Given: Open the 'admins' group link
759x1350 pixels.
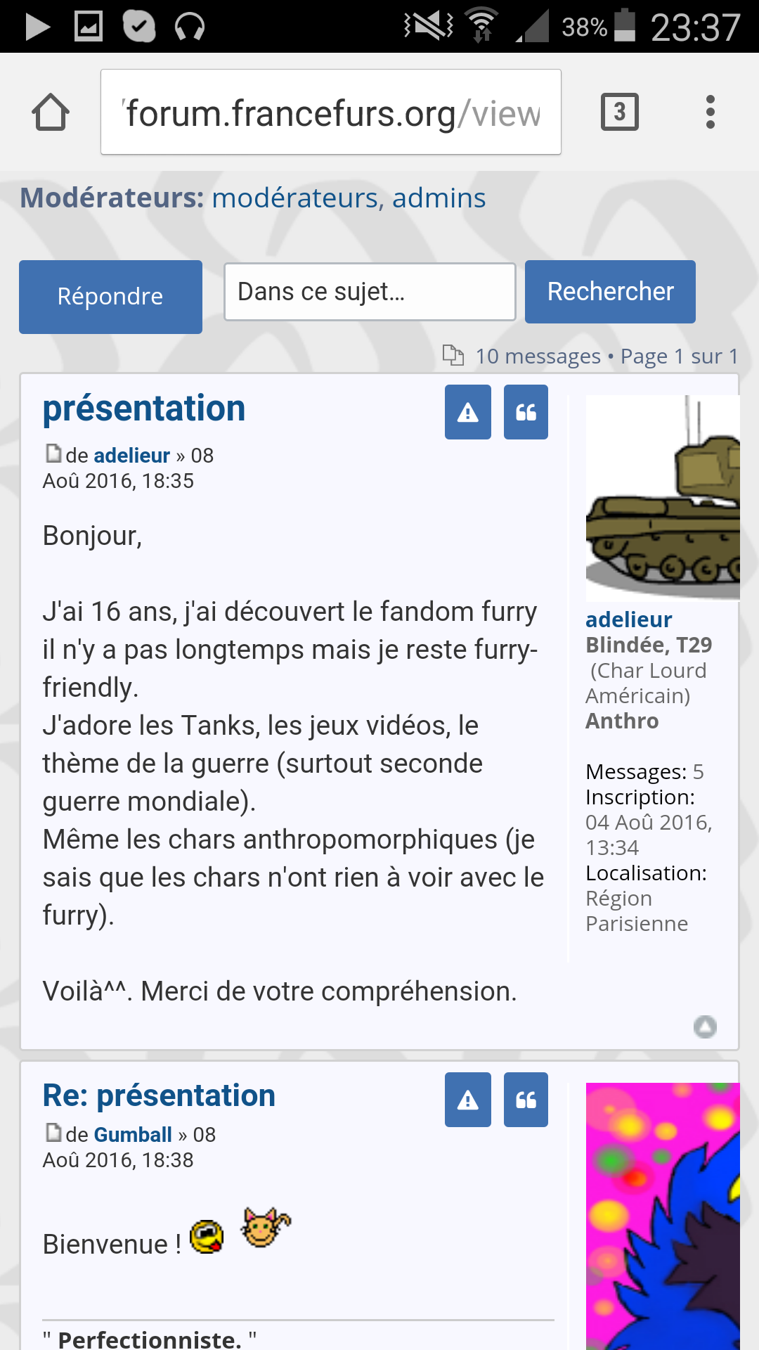Looking at the screenshot, I should (439, 198).
